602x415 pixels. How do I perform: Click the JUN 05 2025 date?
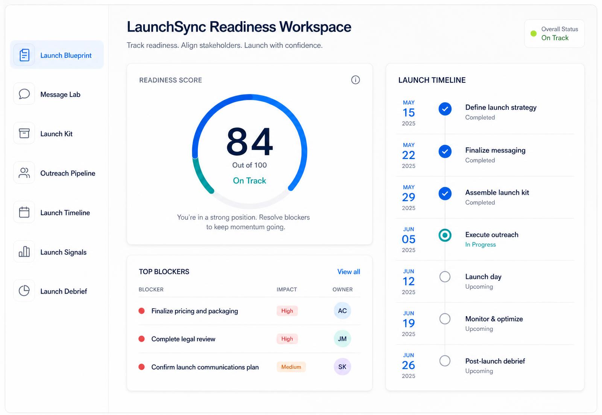tap(409, 239)
